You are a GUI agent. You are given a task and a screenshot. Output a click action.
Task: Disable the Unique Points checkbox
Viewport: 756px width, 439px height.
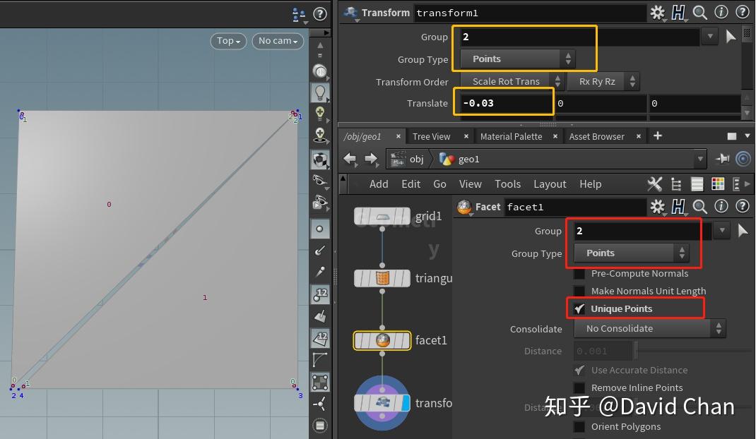pyautogui.click(x=580, y=308)
